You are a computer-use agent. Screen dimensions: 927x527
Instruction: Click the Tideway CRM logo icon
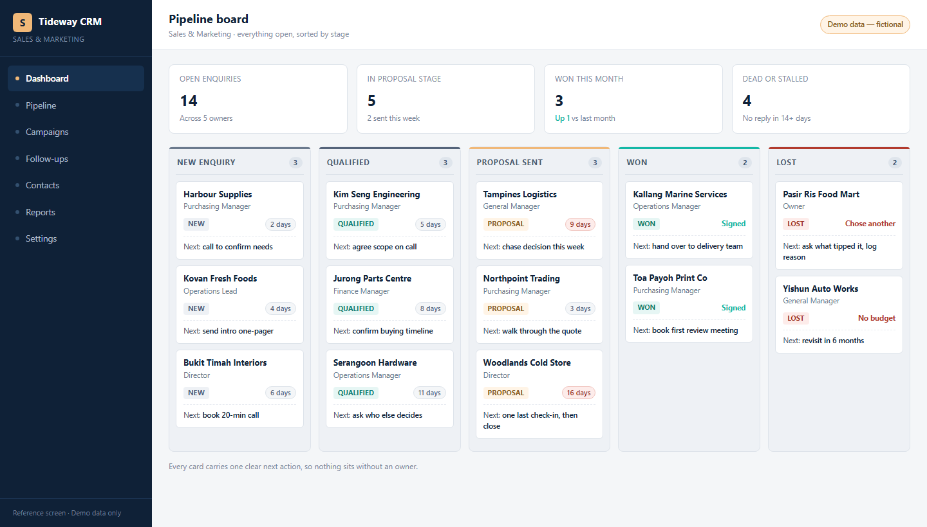(23, 22)
